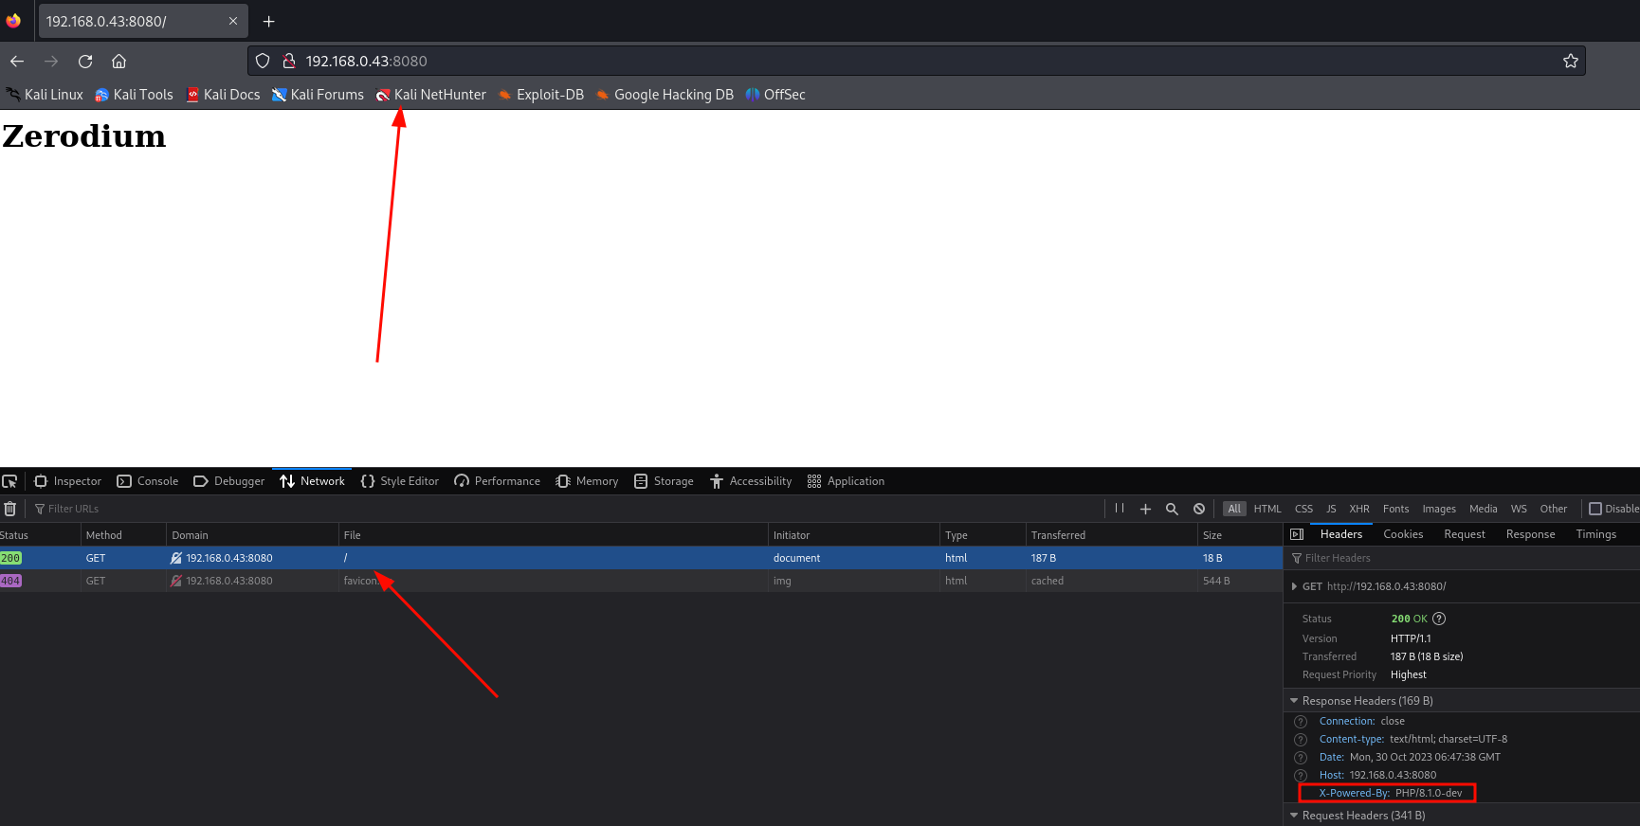The height and width of the screenshot is (826, 1640).
Task: Click insecure connection icon on 404 row
Action: [x=176, y=581]
